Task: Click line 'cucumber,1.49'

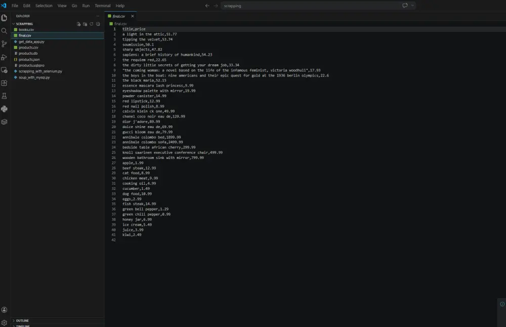Action: click(136, 188)
